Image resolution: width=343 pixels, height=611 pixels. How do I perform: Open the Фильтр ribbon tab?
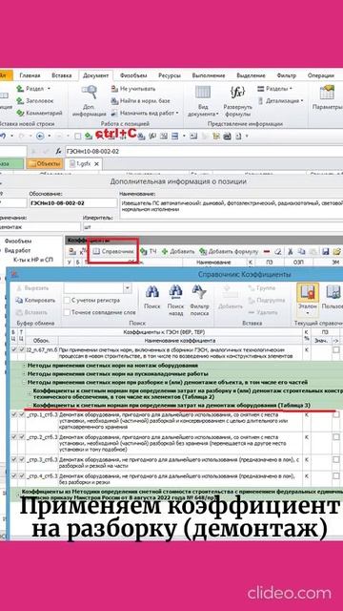click(x=287, y=75)
